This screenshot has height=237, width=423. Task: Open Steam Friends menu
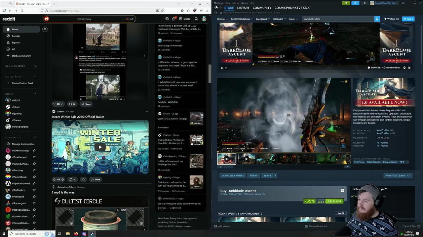click(x=236, y=3)
